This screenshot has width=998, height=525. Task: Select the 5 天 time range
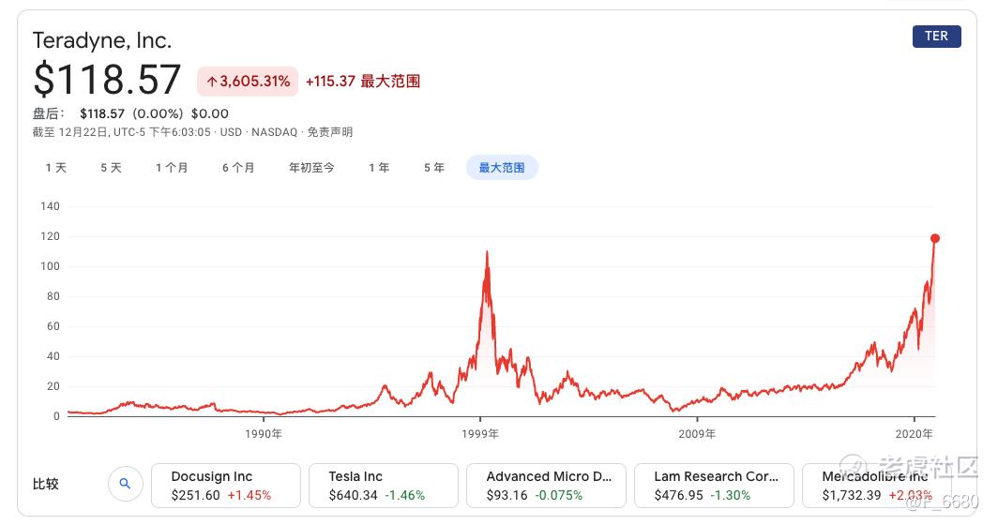tap(111, 168)
